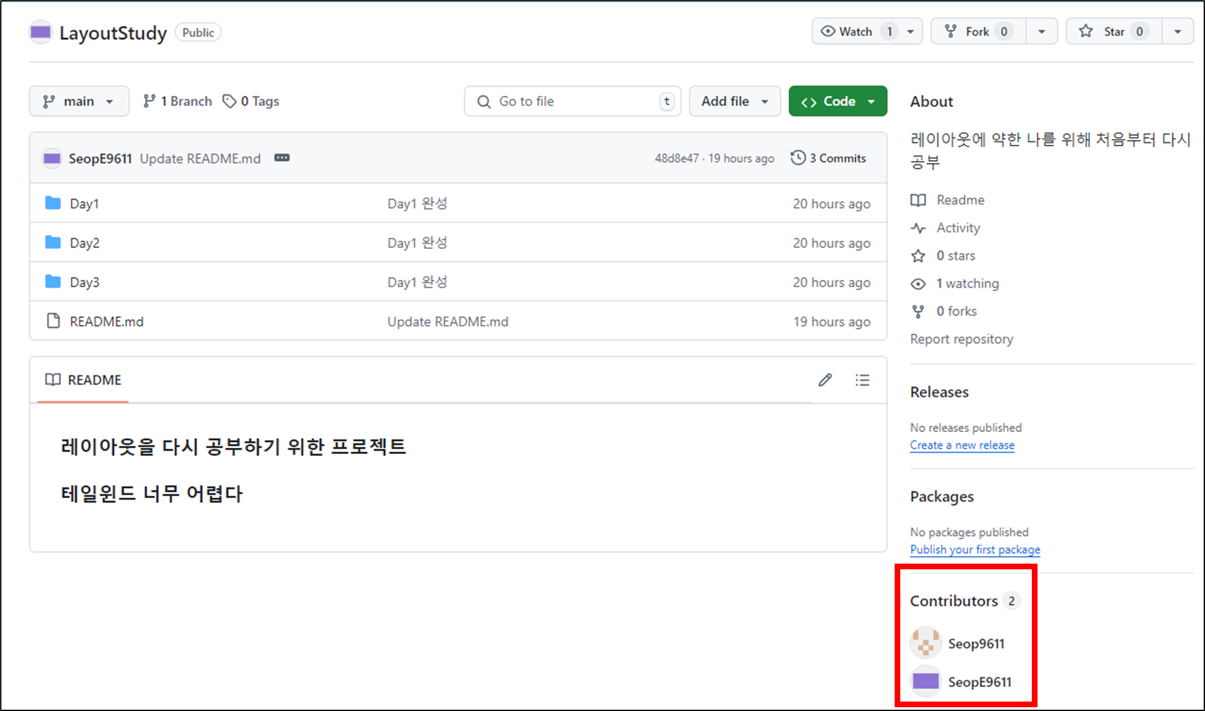Screen dimensions: 1205x711
Task: Open the Update README.md latest commit message
Action: click(200, 159)
